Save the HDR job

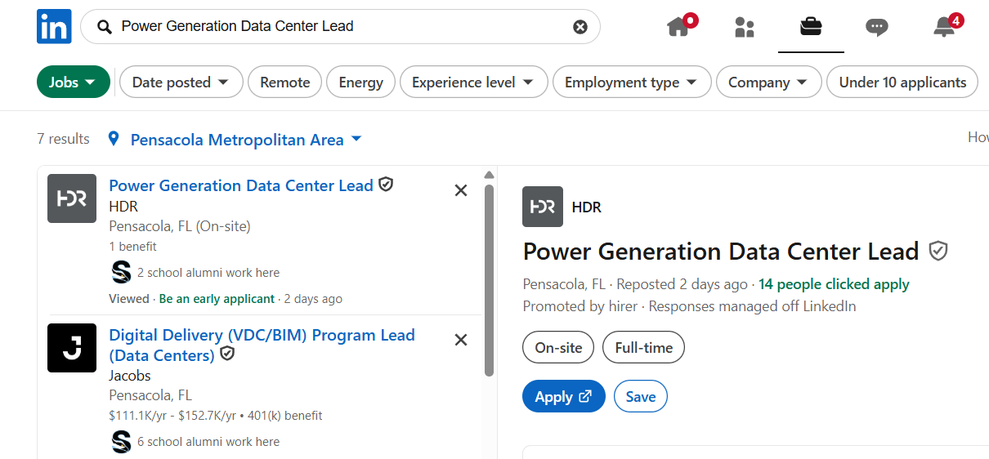coord(641,396)
